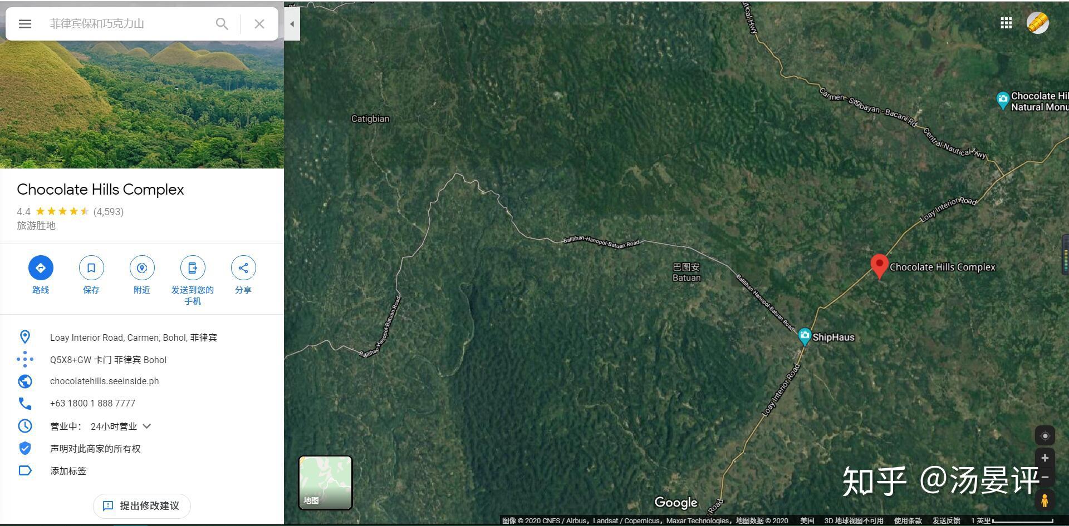1069x526 pixels.
Task: Click the Loay Interior Road address text
Action: coord(134,338)
